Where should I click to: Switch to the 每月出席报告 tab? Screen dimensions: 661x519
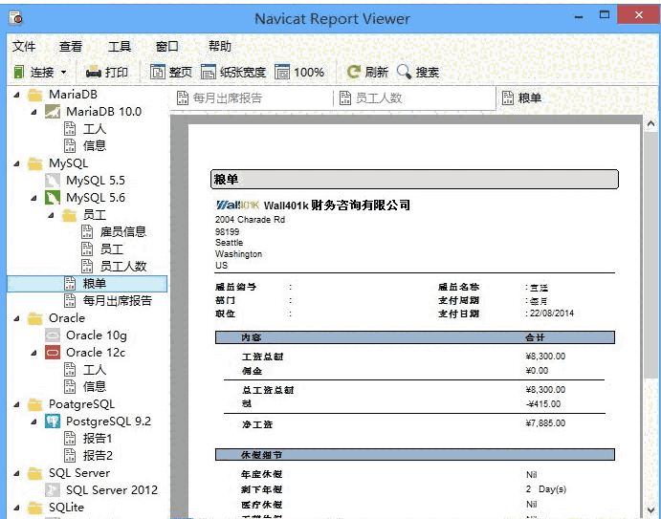(252, 98)
